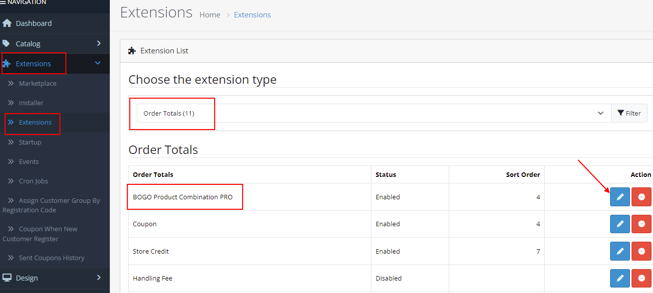653x293 pixels.
Task: Expand the Catalog menu
Action: (x=55, y=44)
